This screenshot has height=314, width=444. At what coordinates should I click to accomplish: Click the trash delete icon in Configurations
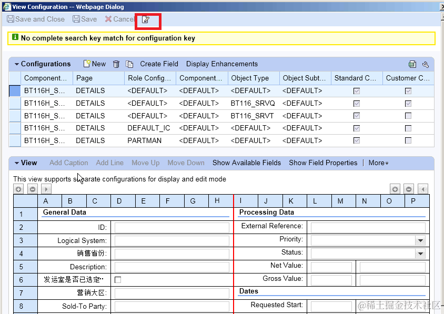(116, 64)
